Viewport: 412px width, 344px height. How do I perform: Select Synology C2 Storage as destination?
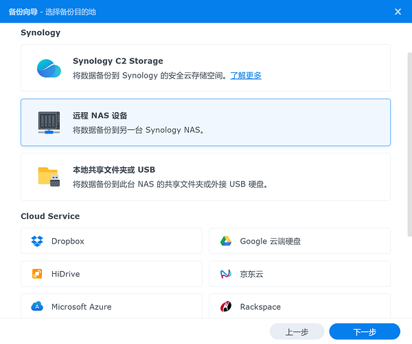click(x=206, y=68)
